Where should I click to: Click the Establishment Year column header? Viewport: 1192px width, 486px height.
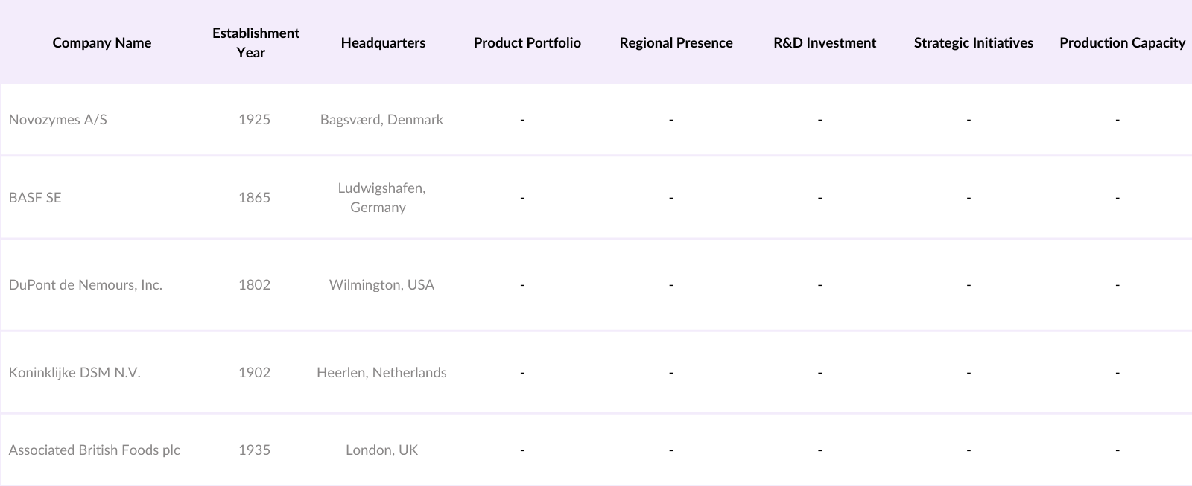tap(256, 42)
